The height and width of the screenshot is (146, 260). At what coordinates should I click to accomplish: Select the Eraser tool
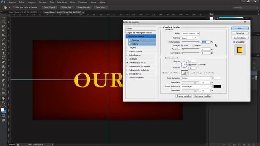[x=3, y=62]
